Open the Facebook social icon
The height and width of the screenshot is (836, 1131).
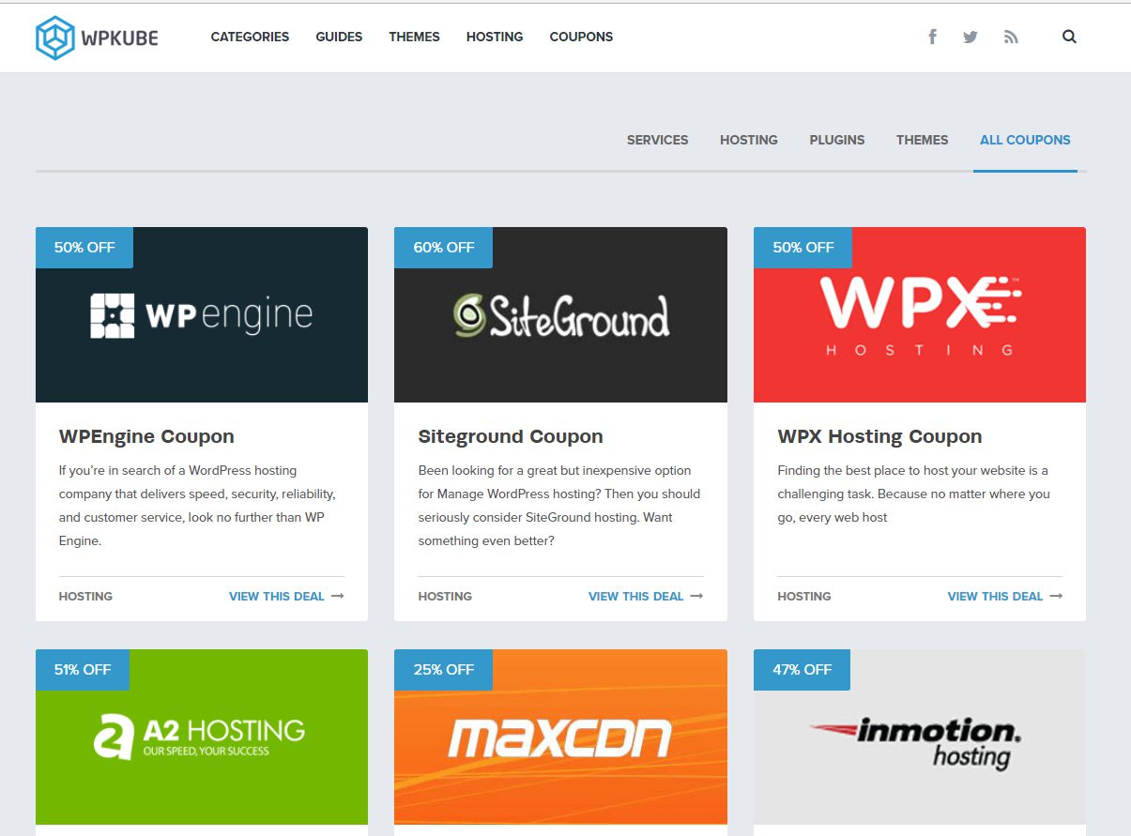point(932,37)
